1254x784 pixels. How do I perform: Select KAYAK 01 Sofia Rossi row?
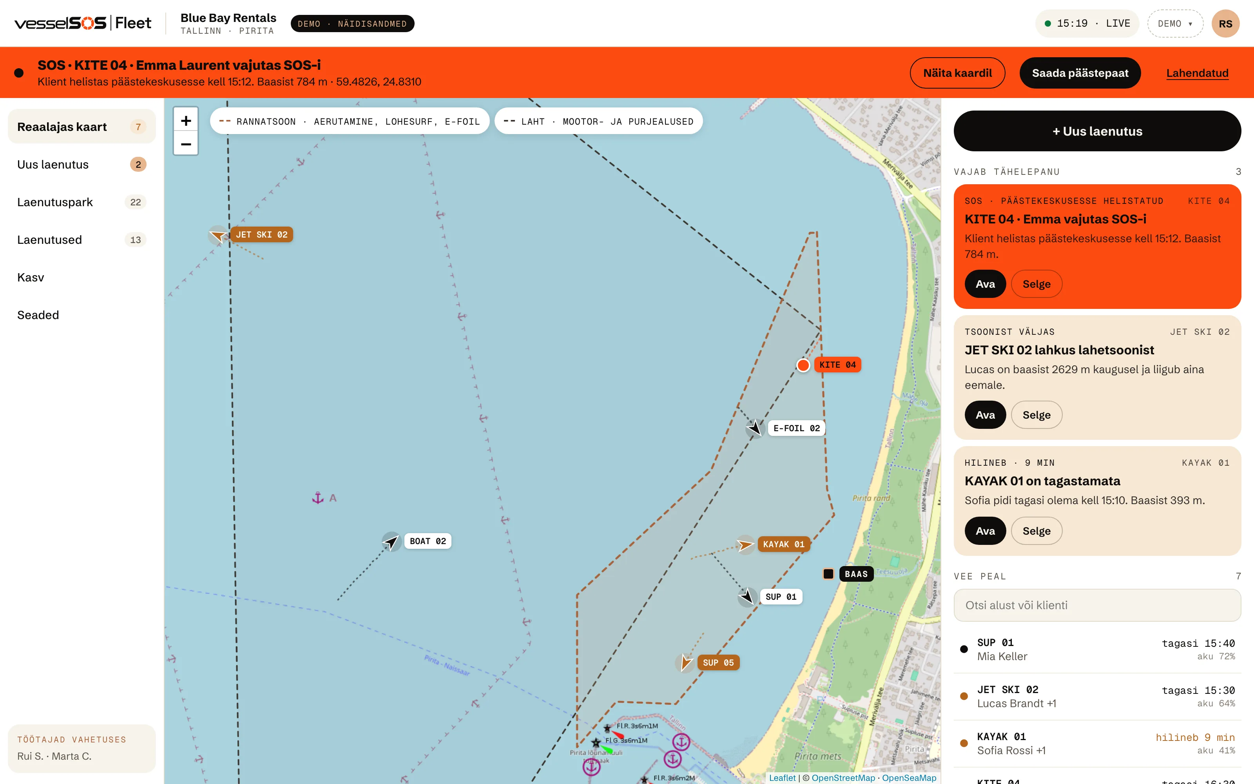click(1097, 744)
